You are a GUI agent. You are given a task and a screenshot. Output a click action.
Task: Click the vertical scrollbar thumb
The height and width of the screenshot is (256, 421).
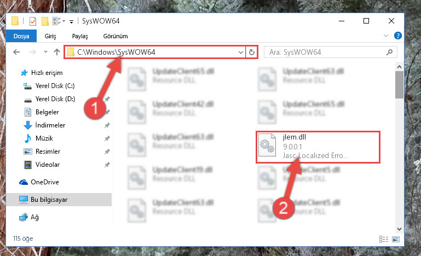[x=399, y=85]
